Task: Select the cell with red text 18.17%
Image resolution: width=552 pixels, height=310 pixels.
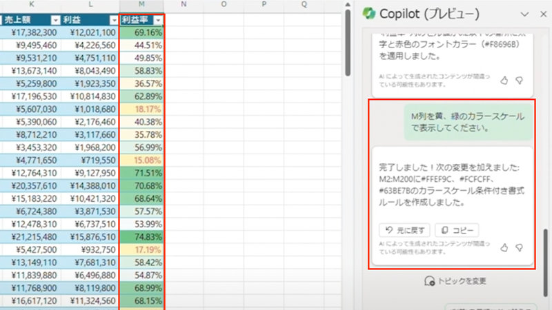Action: (141, 109)
